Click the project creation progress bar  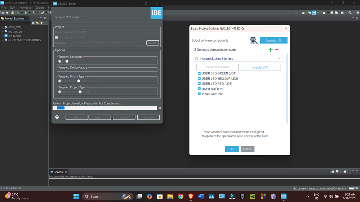[105, 108]
